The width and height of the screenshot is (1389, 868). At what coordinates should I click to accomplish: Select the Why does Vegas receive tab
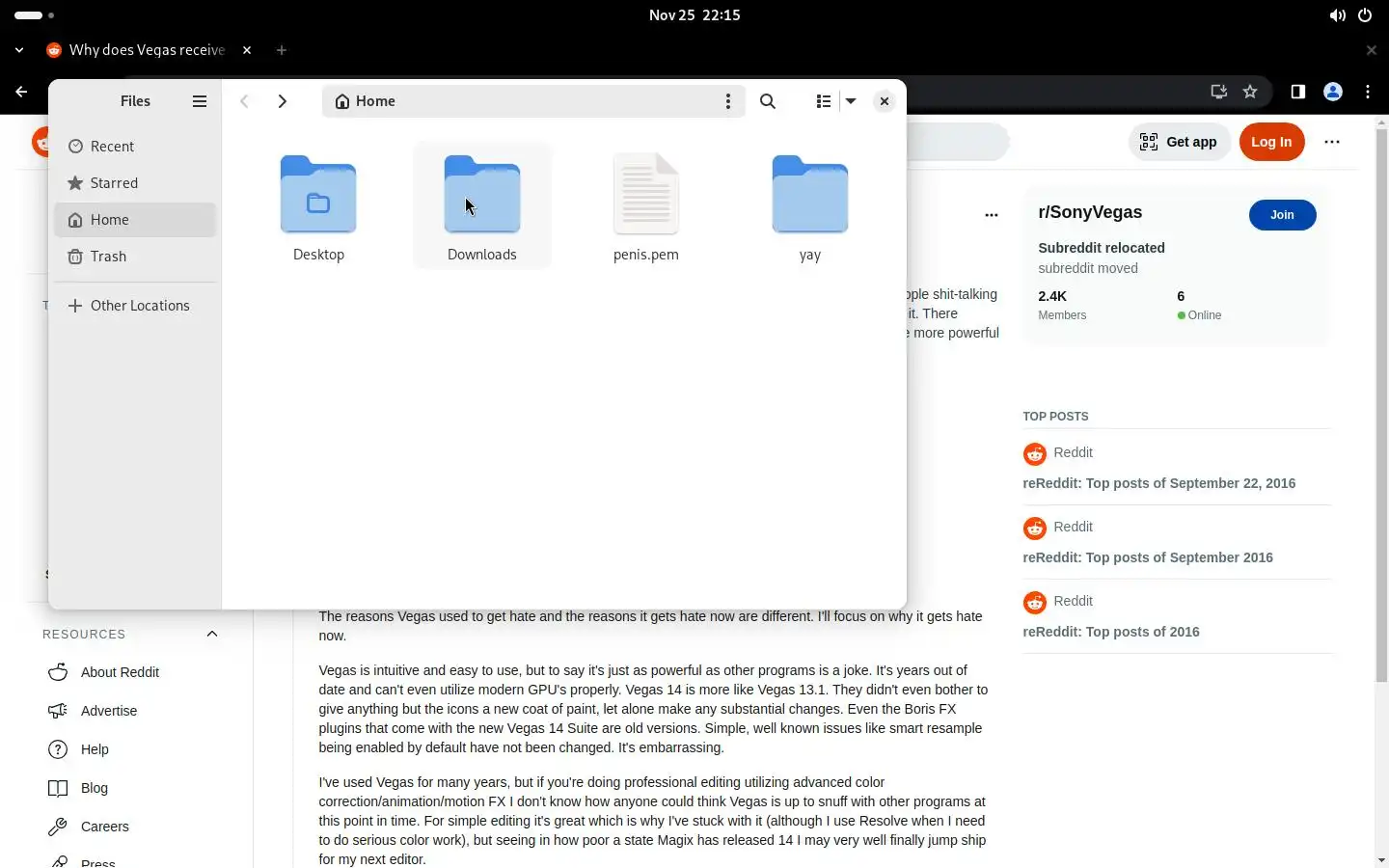[147, 50]
